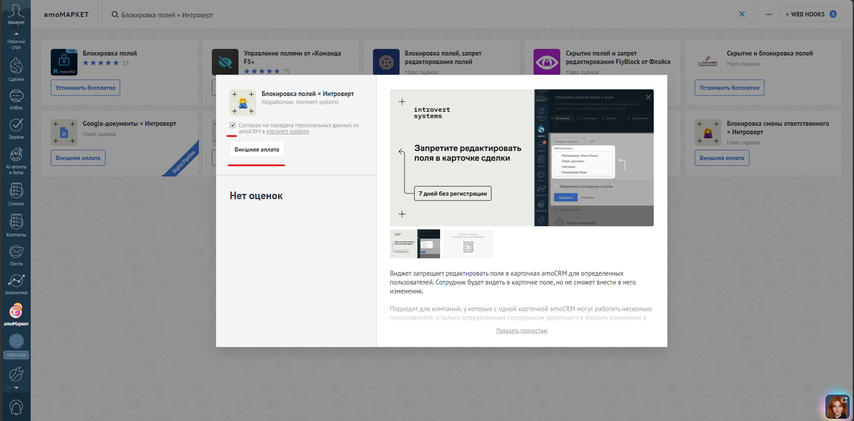Click the WEB HOOKS button
Image resolution: width=854 pixels, height=421 pixels.
pyautogui.click(x=810, y=14)
